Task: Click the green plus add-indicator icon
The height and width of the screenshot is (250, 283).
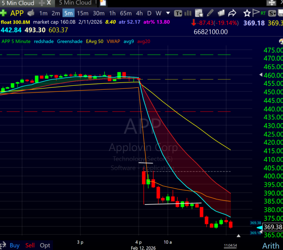Action: pos(3,13)
